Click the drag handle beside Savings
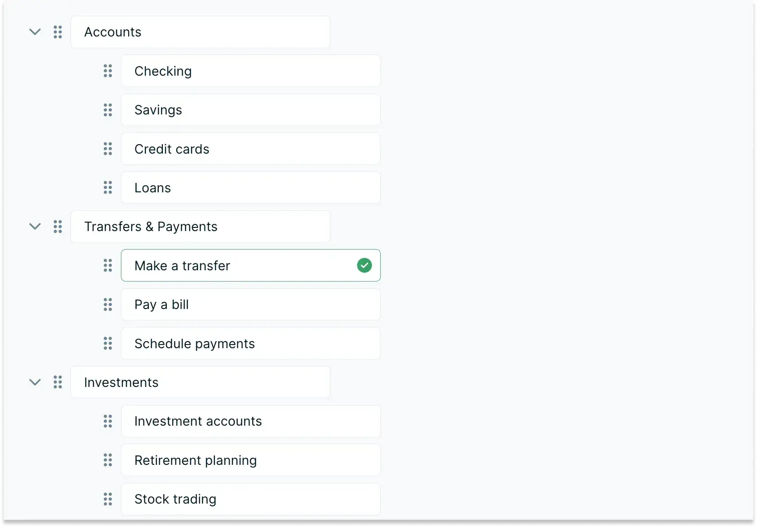 [108, 110]
